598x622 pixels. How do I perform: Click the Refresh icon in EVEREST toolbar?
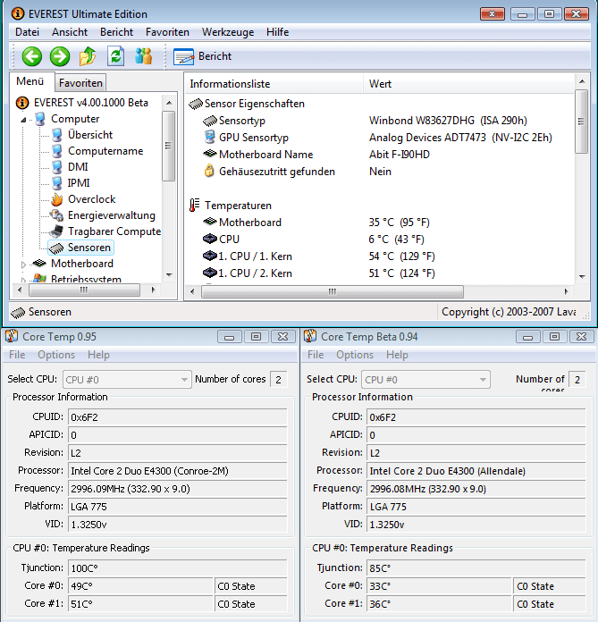coord(116,56)
